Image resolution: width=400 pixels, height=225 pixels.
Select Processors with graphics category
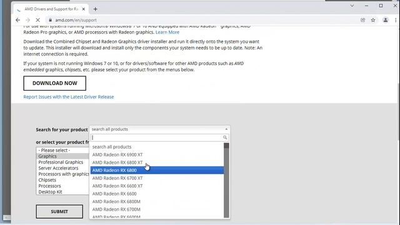tap(62, 174)
